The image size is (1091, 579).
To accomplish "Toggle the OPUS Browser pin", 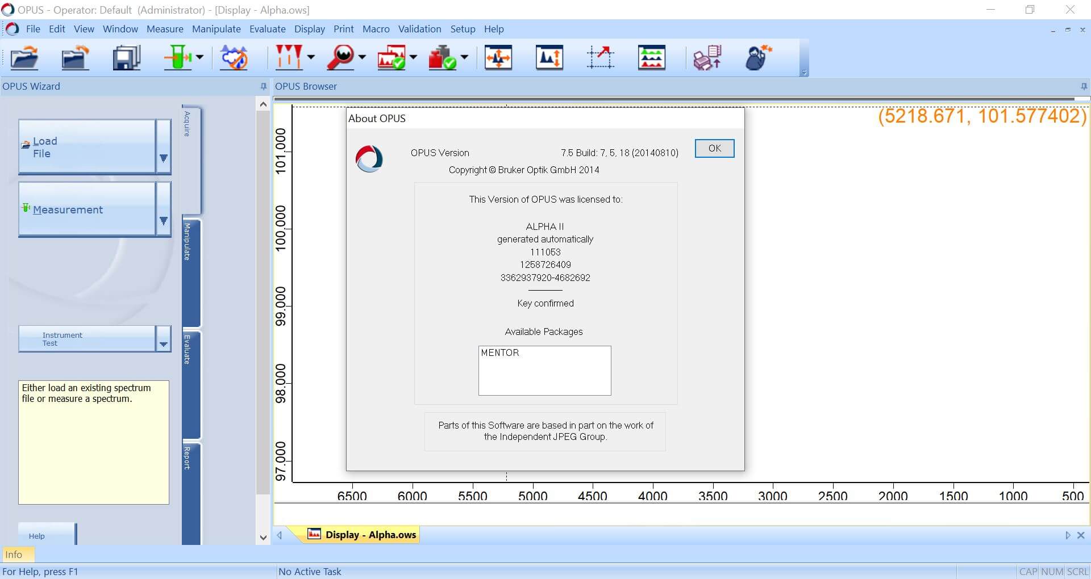I will click(1084, 86).
